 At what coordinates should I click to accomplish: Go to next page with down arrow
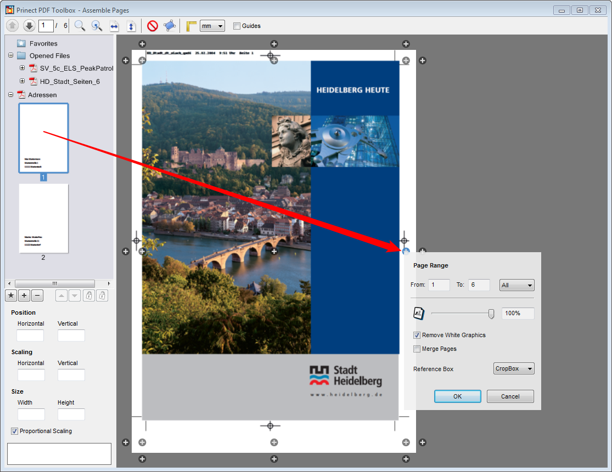(x=29, y=26)
